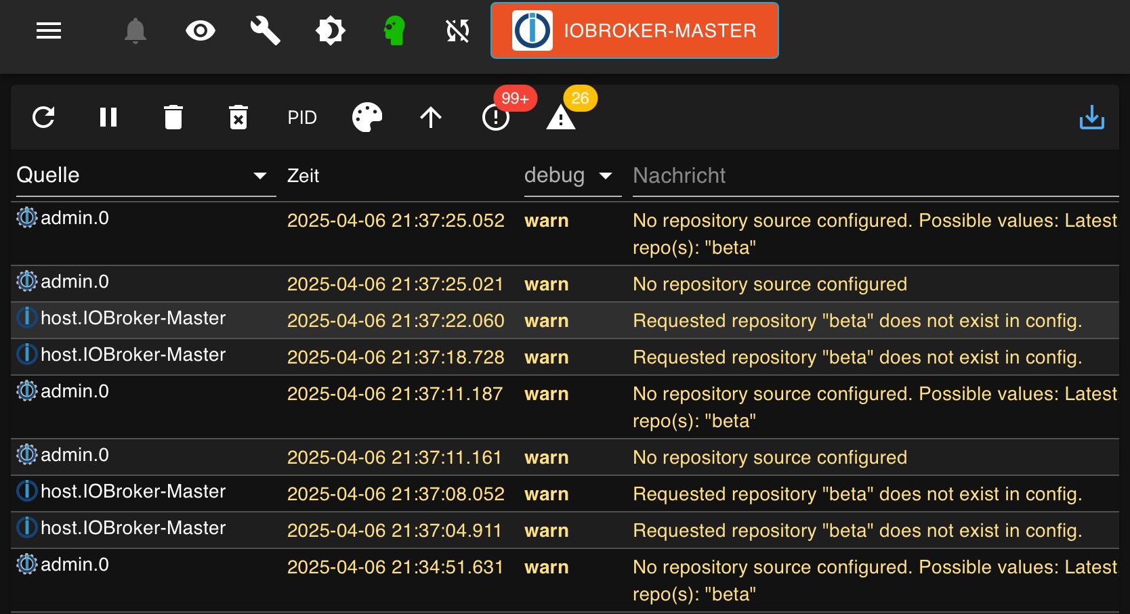Viewport: 1130px width, 614px height.
Task: Click the Zeit column header
Action: coord(303,176)
